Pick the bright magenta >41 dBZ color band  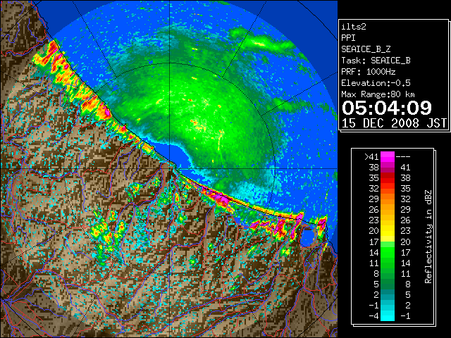coord(388,157)
